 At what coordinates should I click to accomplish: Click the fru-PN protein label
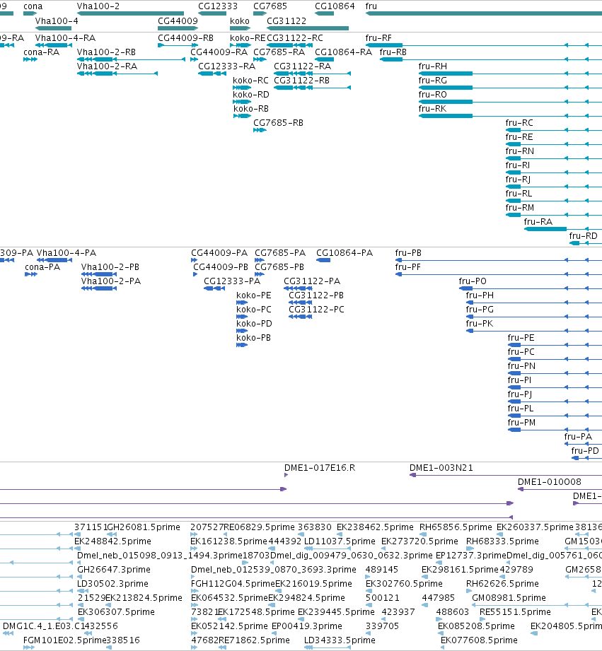pyautogui.click(x=521, y=365)
